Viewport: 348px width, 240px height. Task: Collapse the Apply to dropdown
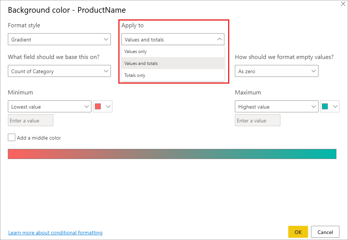[x=173, y=39]
